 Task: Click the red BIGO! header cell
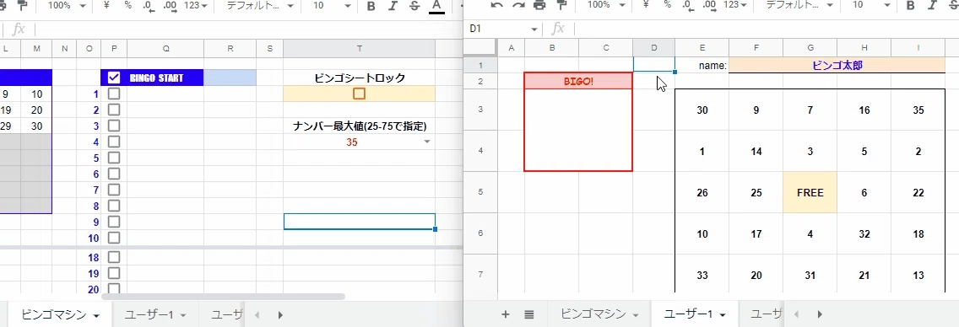point(578,81)
